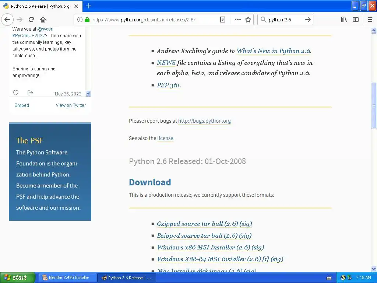Download Windows x86 MSI Installer (2.6)
Viewport: 377px width, 283px height.
[x=203, y=247]
